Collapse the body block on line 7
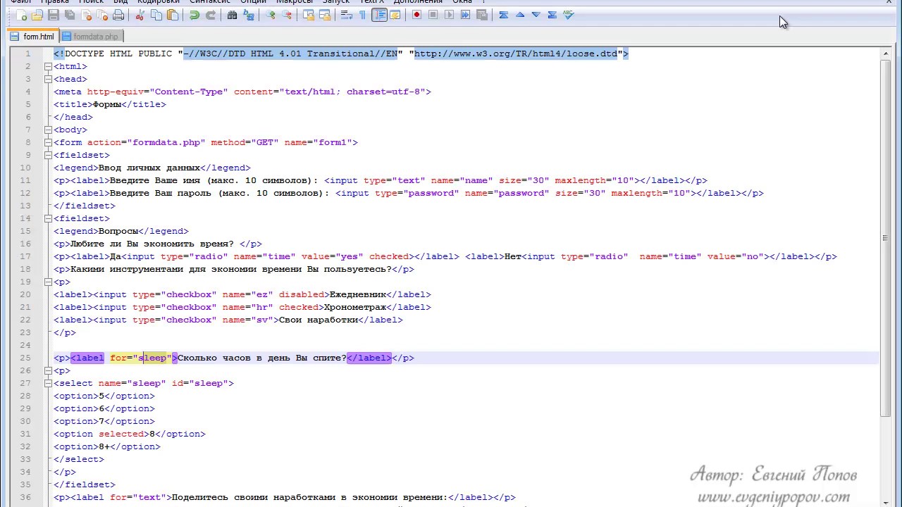 (x=48, y=130)
